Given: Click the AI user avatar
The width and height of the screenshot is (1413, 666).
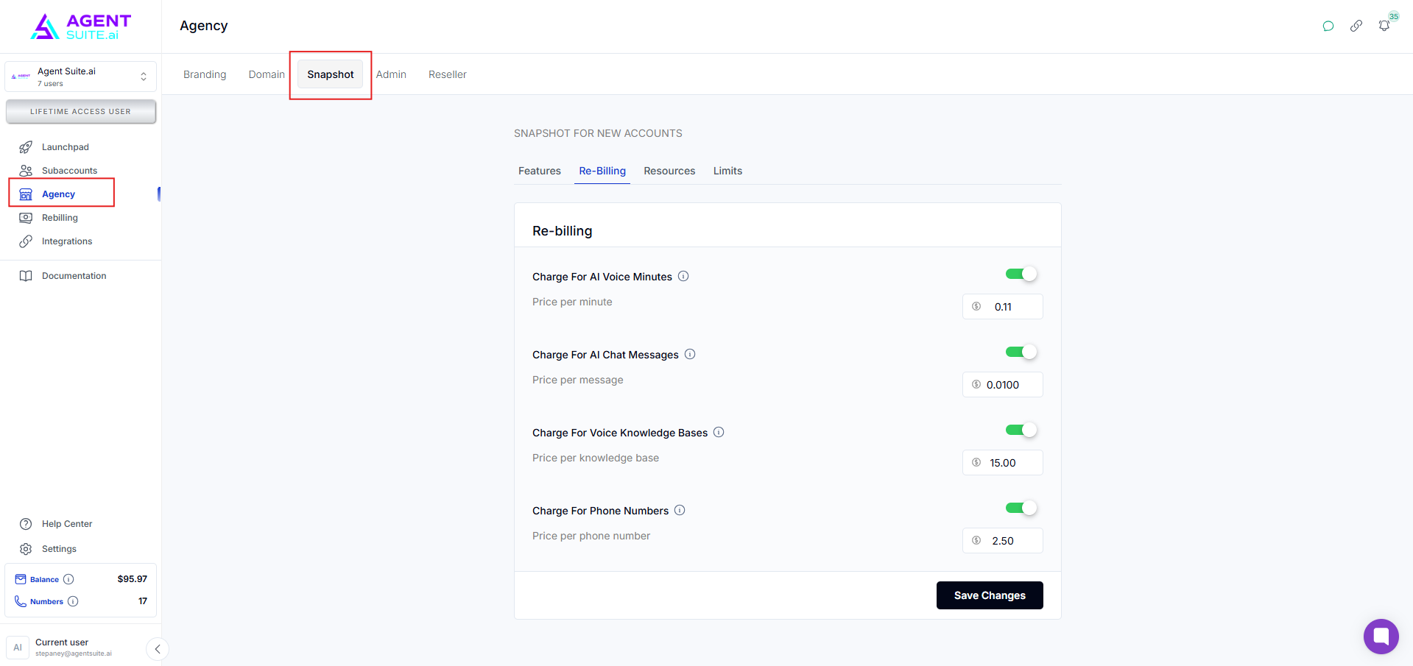Looking at the screenshot, I should 18,648.
